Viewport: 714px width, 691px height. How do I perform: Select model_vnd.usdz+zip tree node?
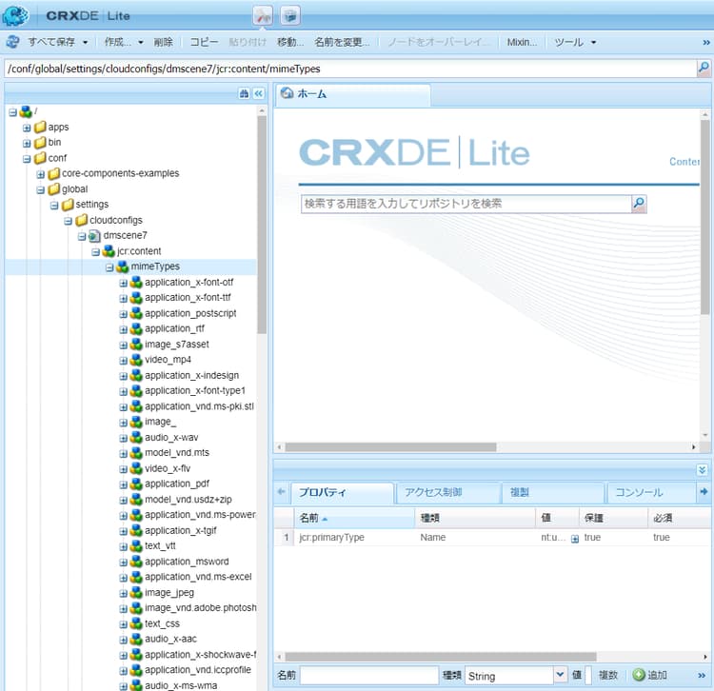tap(188, 500)
